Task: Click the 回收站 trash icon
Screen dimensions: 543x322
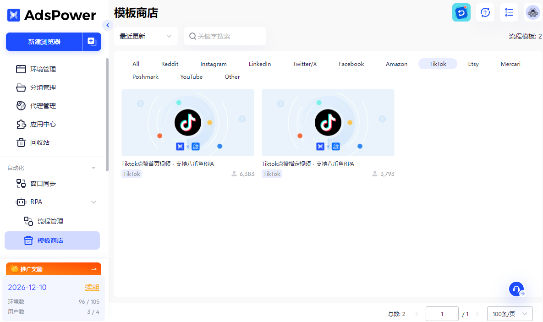Action: [21, 142]
